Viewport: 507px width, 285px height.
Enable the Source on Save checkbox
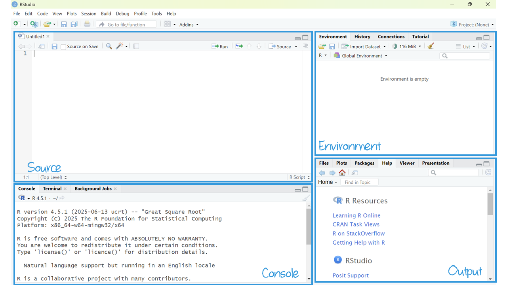coord(63,47)
